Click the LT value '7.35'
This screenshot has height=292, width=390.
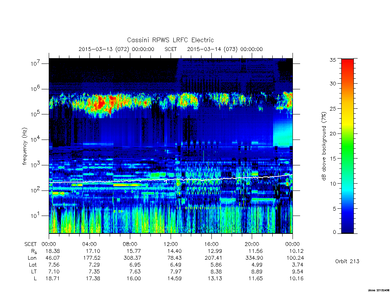point(95,271)
